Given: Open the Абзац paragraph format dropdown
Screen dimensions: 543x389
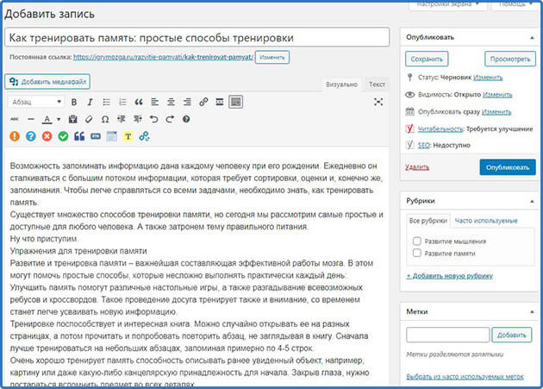Looking at the screenshot, I should [x=36, y=102].
